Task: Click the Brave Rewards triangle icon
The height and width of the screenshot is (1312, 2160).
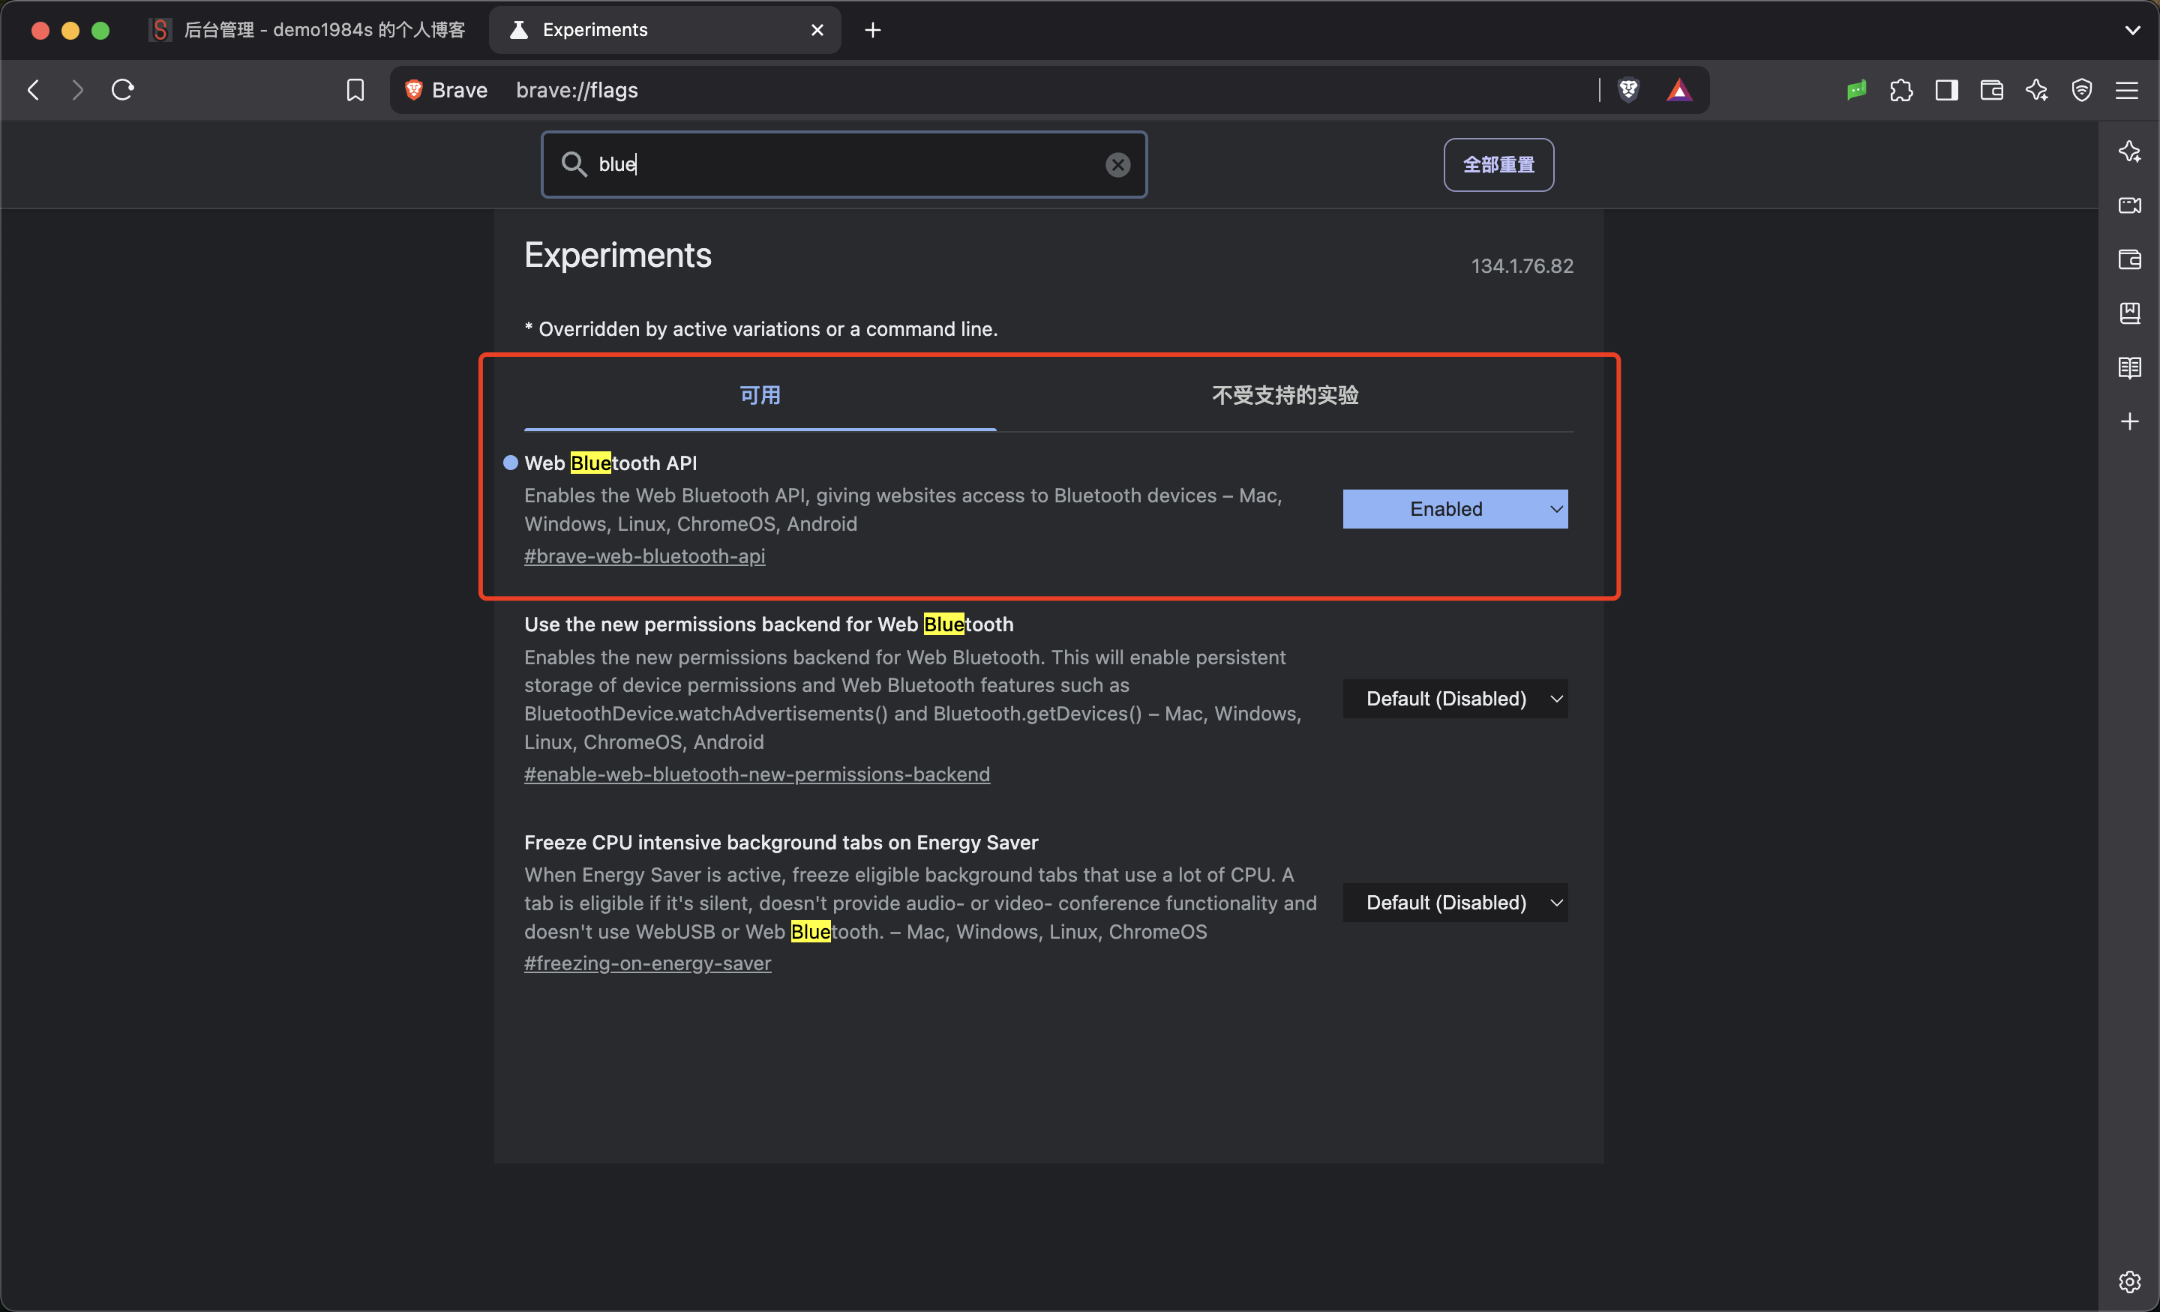Action: pos(1678,90)
